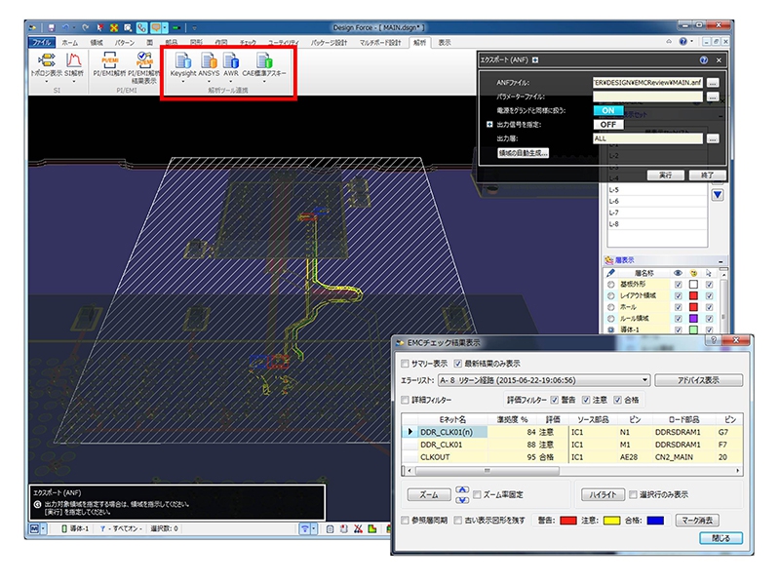Click the help icon in Export (ANF) panel

[x=703, y=60]
